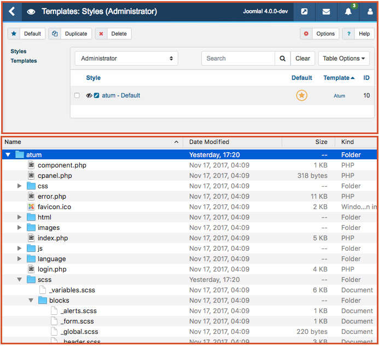
Task: Open the Administrator client dropdown
Action: point(127,59)
